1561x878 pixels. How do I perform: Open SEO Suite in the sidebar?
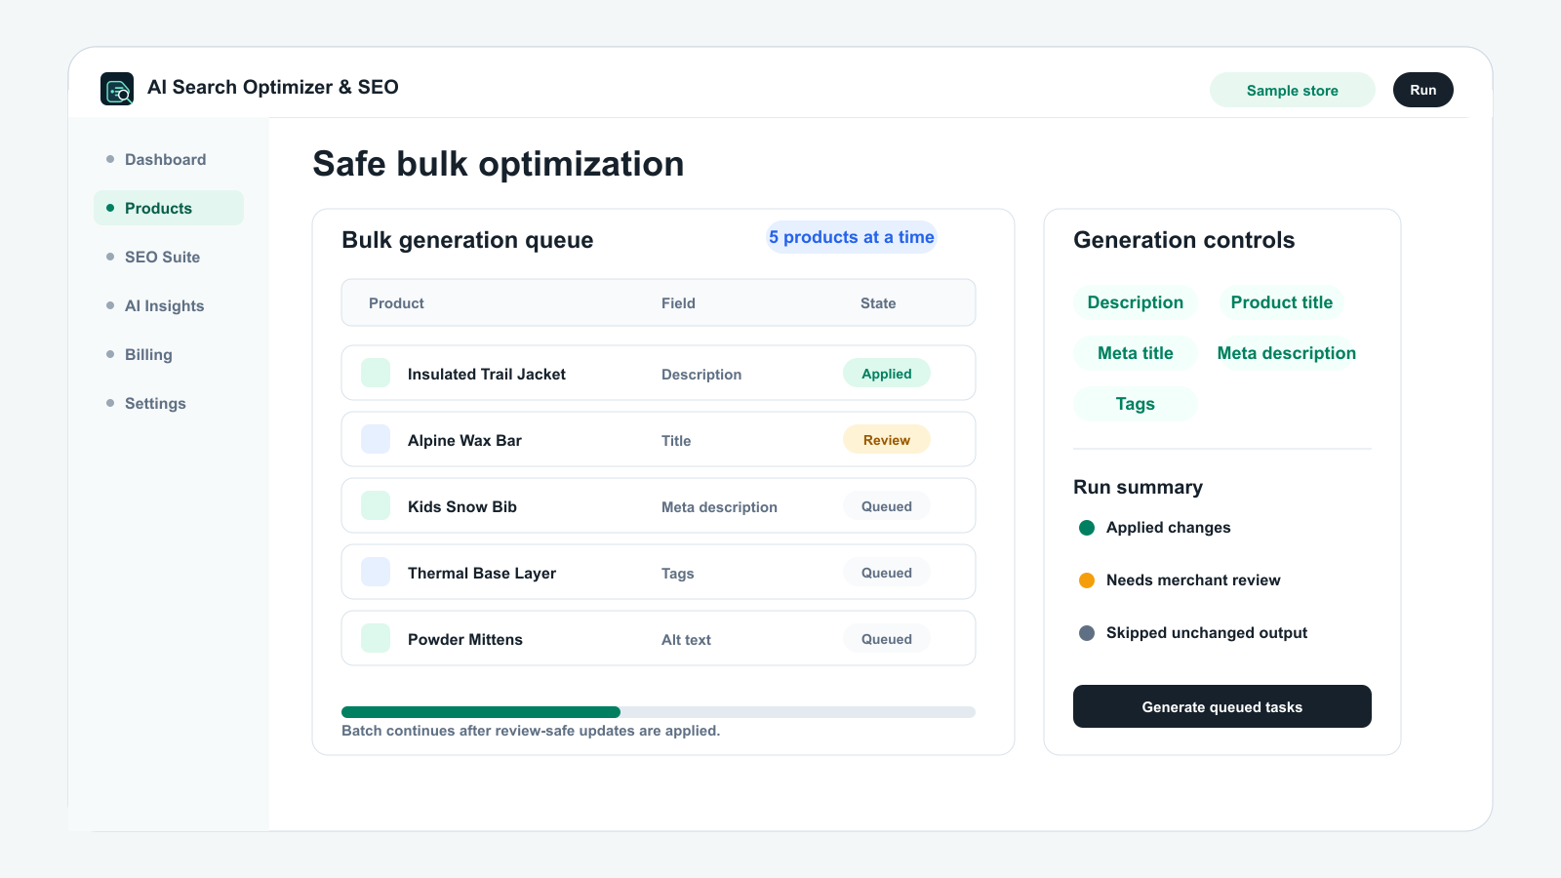[169, 257]
